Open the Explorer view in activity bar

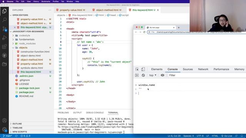[4, 11]
